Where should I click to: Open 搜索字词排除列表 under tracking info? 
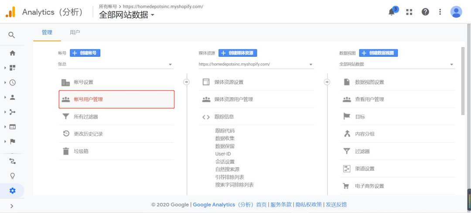pos(235,185)
